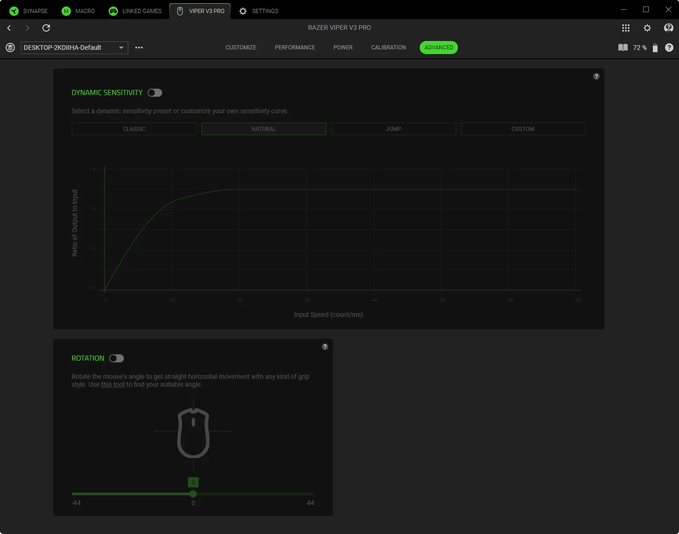The height and width of the screenshot is (534, 679).
Task: Open the modules grid icon
Action: 626,28
